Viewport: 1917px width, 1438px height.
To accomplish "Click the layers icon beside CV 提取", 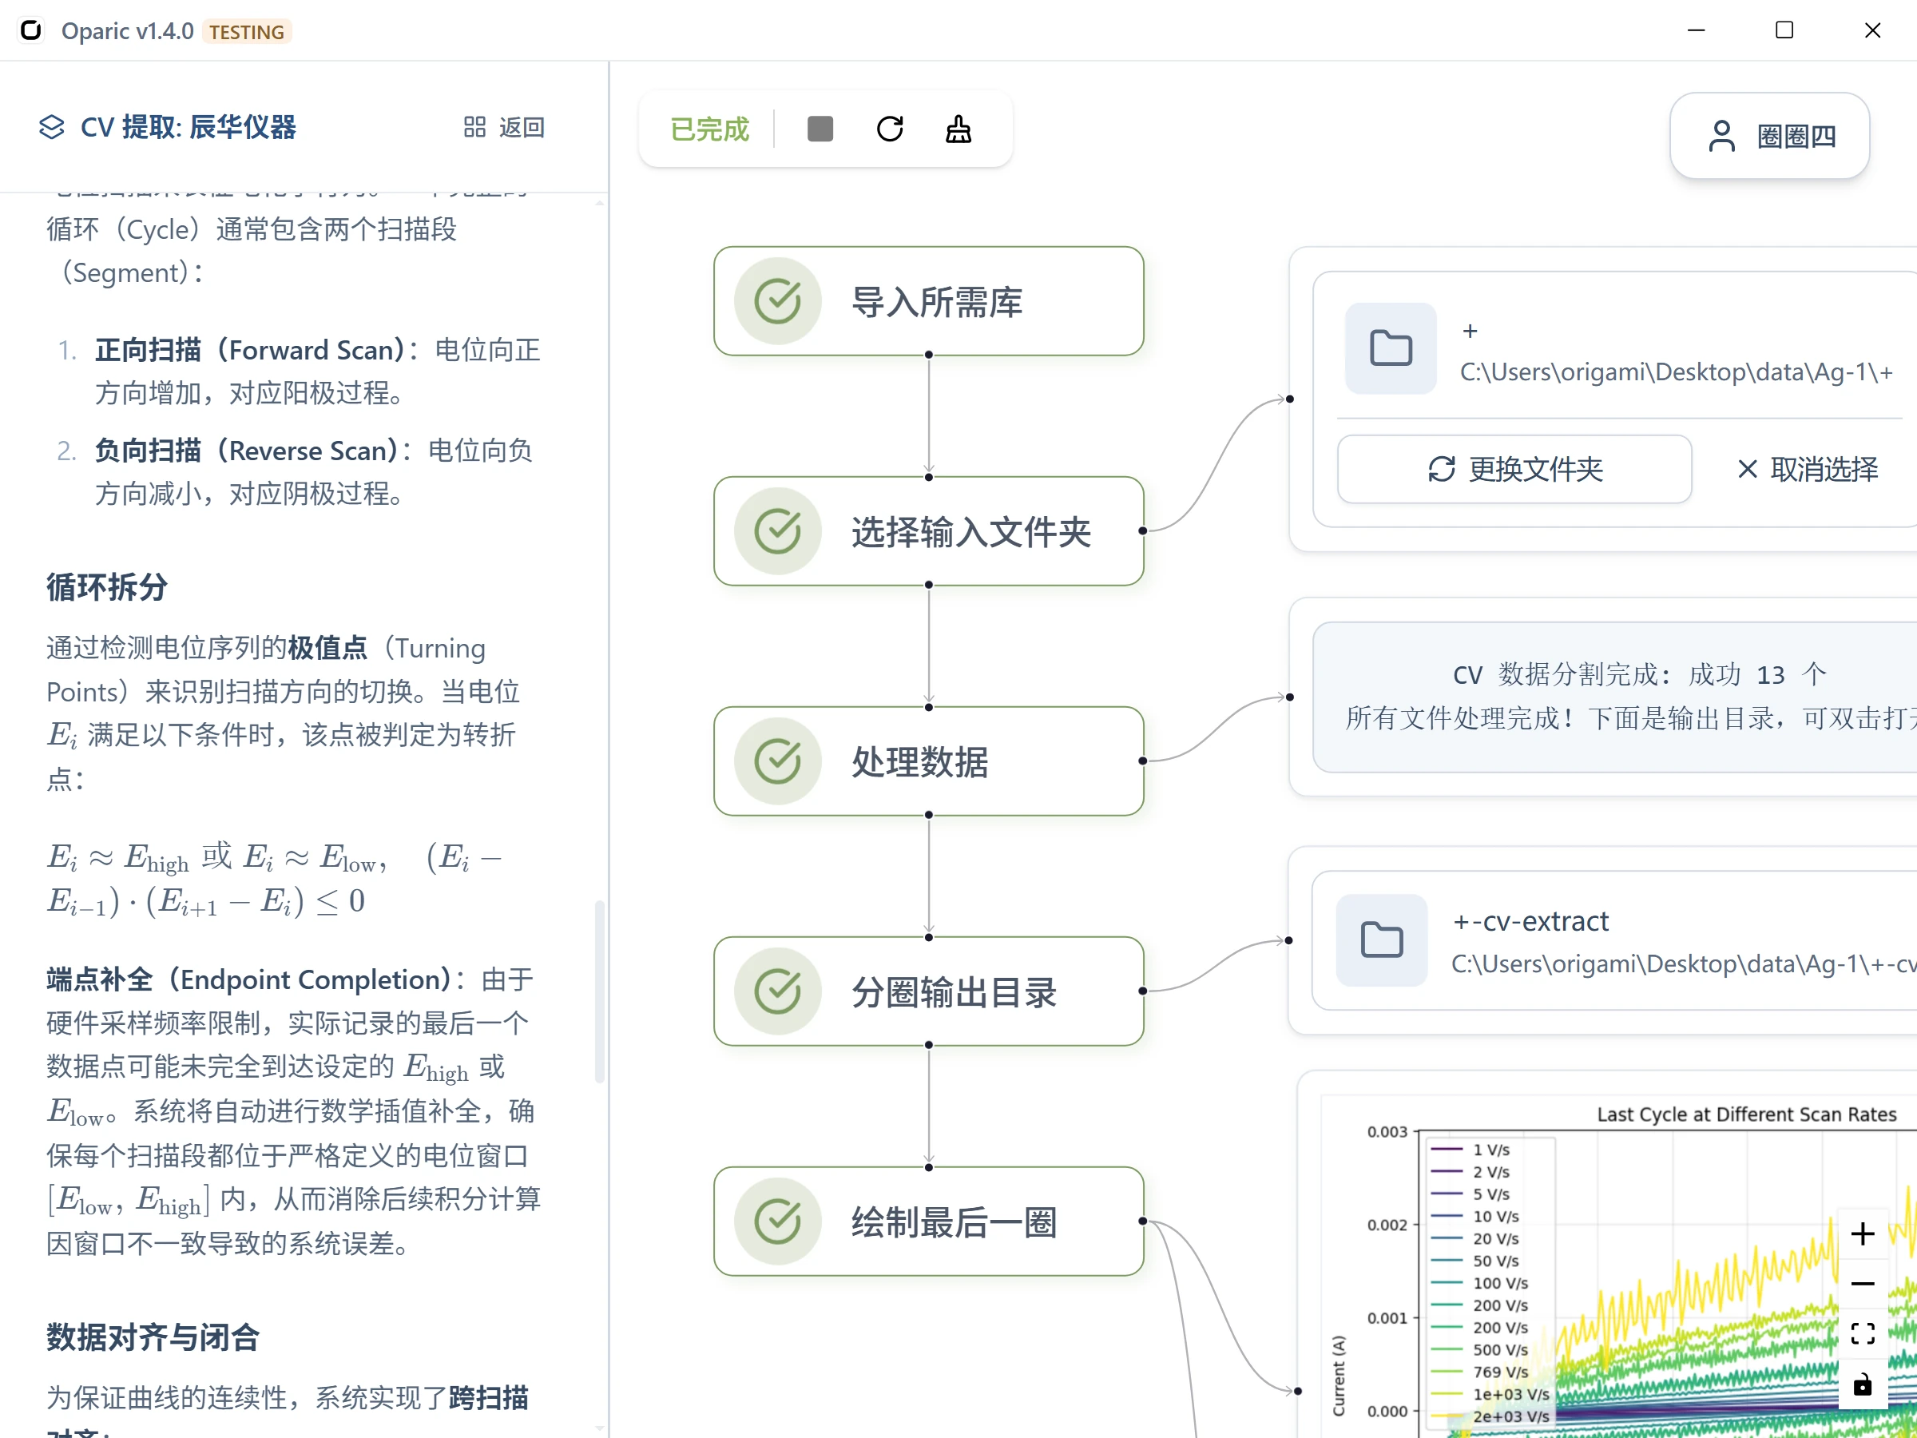I will coord(52,127).
